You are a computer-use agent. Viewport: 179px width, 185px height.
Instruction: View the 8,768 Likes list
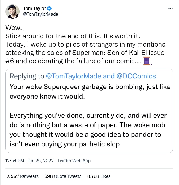coord(99,176)
